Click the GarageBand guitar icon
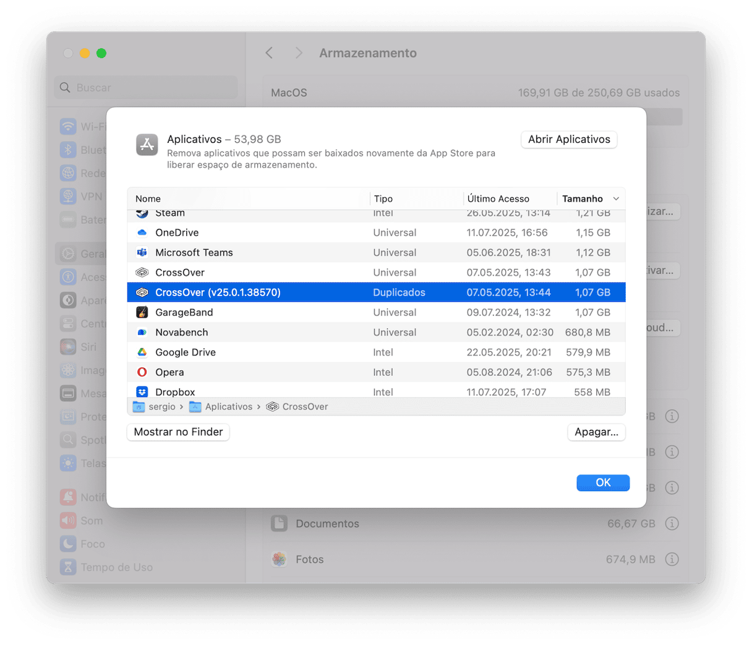The width and height of the screenshot is (752, 645). (x=142, y=312)
